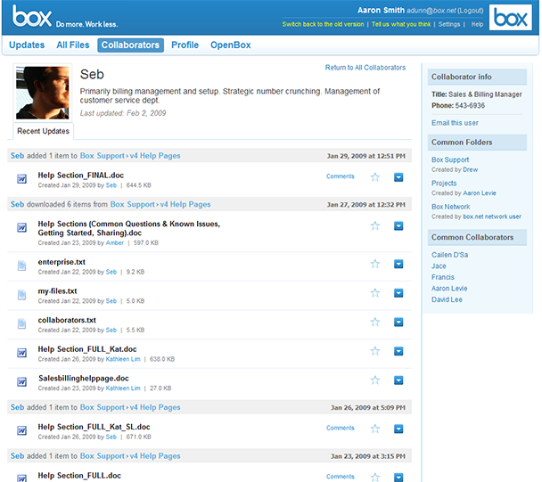The height and width of the screenshot is (482, 542).
Task: Click Word icon of Help Sections (Common Questions) file
Action: (x=21, y=228)
